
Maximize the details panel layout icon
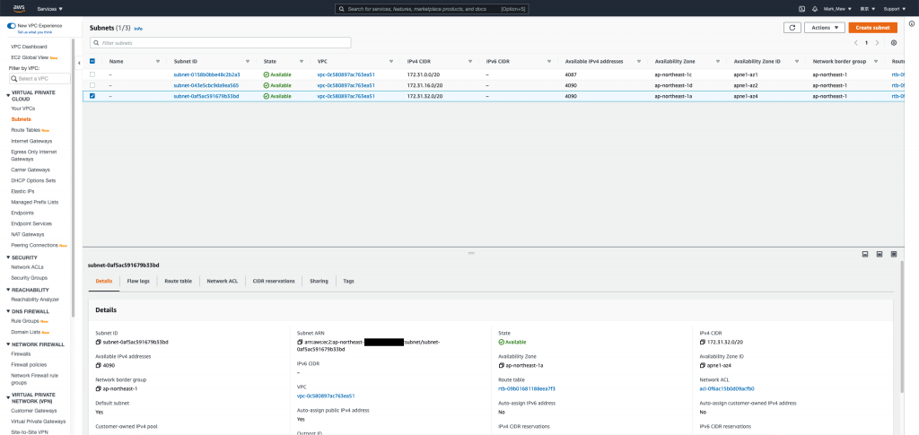pos(894,254)
